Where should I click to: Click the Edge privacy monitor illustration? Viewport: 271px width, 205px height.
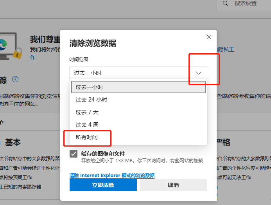[11, 46]
